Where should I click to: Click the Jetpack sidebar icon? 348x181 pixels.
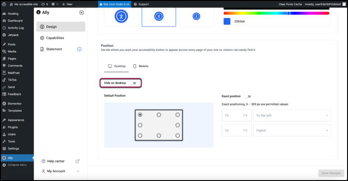point(4,35)
